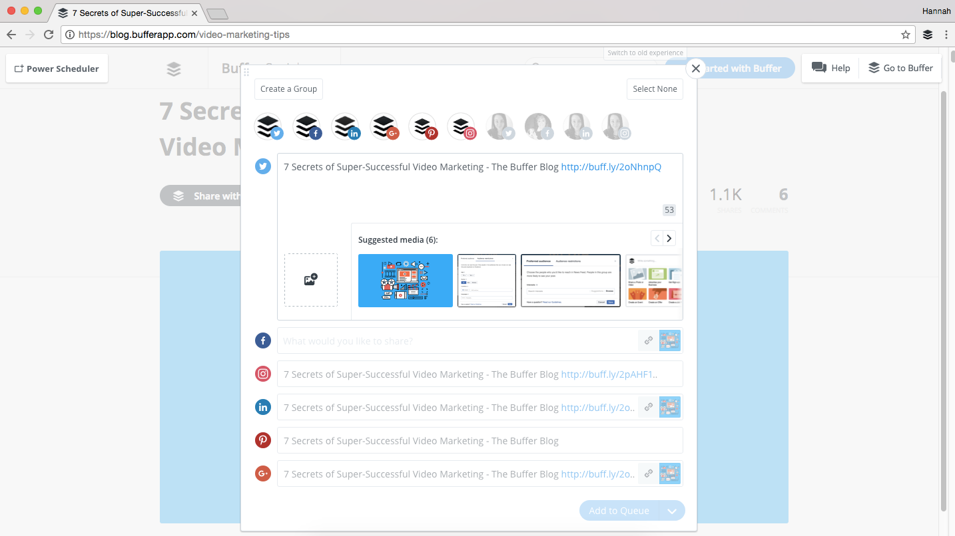
Task: Click the previous arrow in Suggested media
Action: [x=656, y=237]
